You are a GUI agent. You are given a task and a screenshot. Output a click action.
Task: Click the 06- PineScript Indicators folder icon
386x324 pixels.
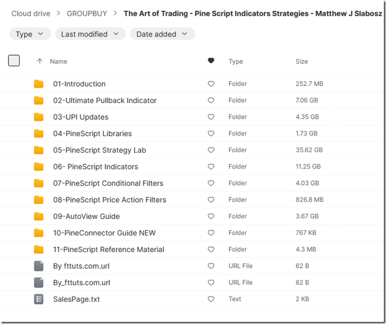[39, 167]
